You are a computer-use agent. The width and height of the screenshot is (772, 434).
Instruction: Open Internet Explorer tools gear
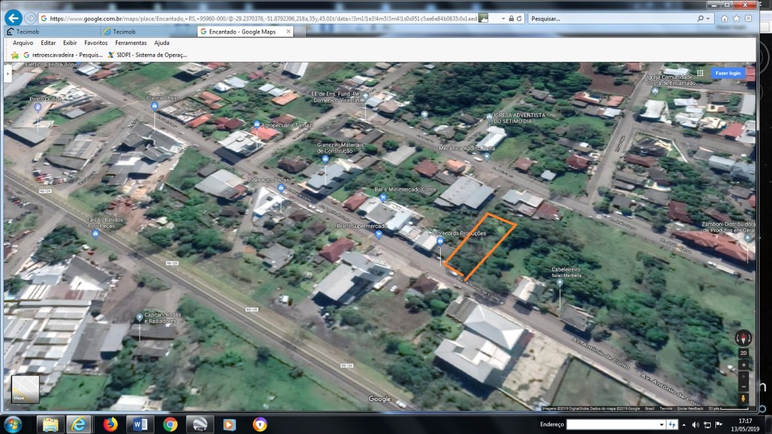748,19
